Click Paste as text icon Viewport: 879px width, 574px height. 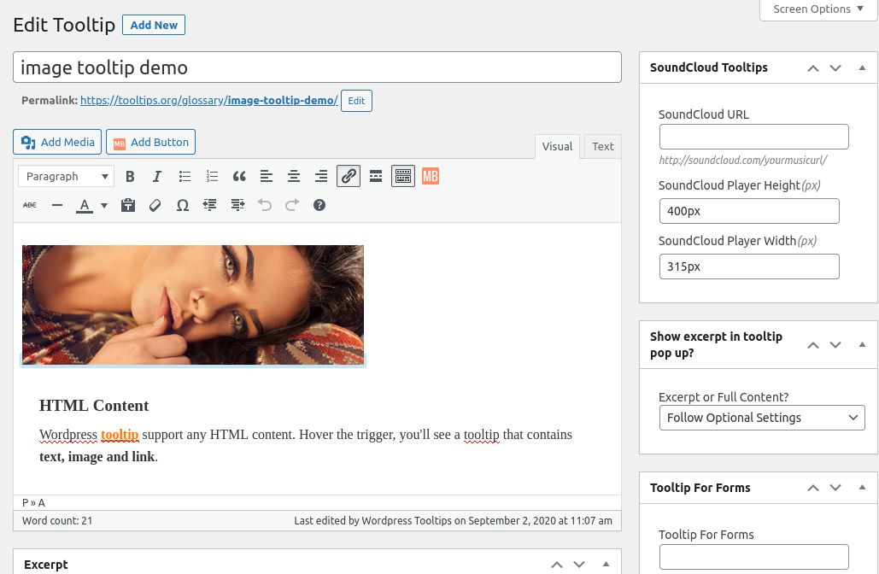[128, 205]
